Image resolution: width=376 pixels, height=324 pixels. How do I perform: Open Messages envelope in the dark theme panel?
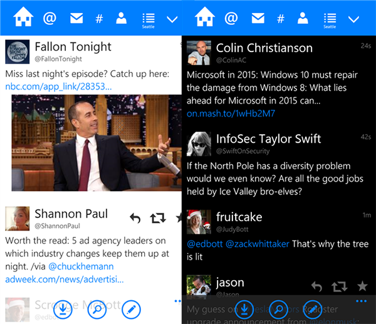[x=258, y=18]
